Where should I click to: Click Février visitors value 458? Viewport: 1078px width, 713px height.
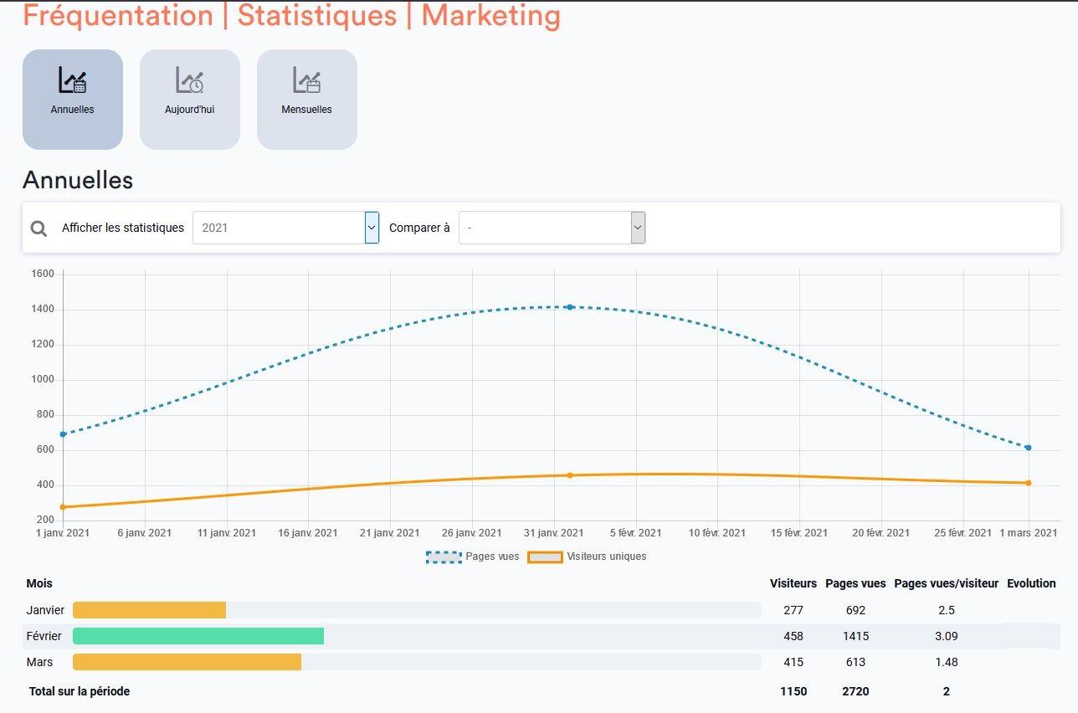click(793, 636)
